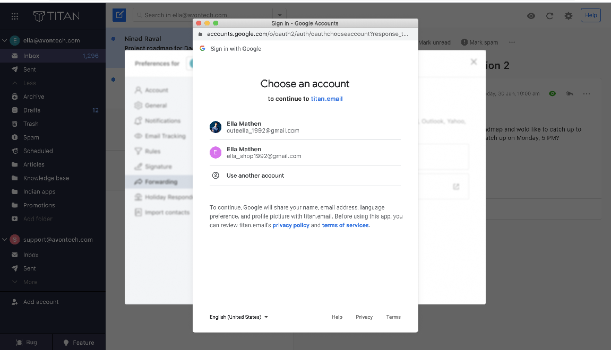Image resolution: width=611 pixels, height=350 pixels.
Task: Focus the Search in ella@avontech.com field
Action: tap(203, 15)
